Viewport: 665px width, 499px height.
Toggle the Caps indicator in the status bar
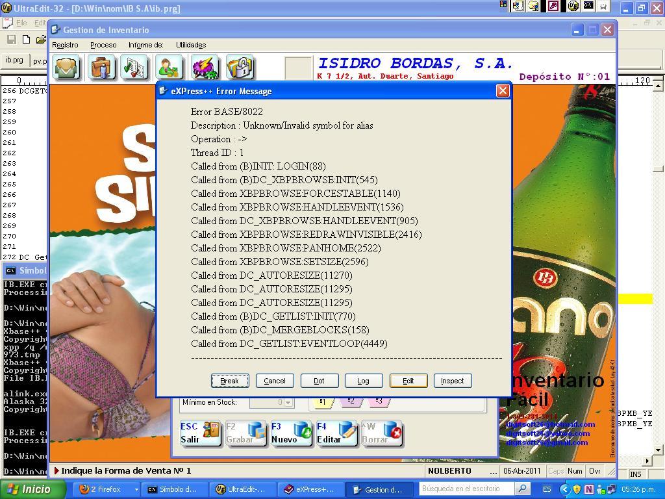(x=555, y=470)
